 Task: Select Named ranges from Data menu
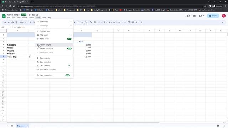(54, 45)
